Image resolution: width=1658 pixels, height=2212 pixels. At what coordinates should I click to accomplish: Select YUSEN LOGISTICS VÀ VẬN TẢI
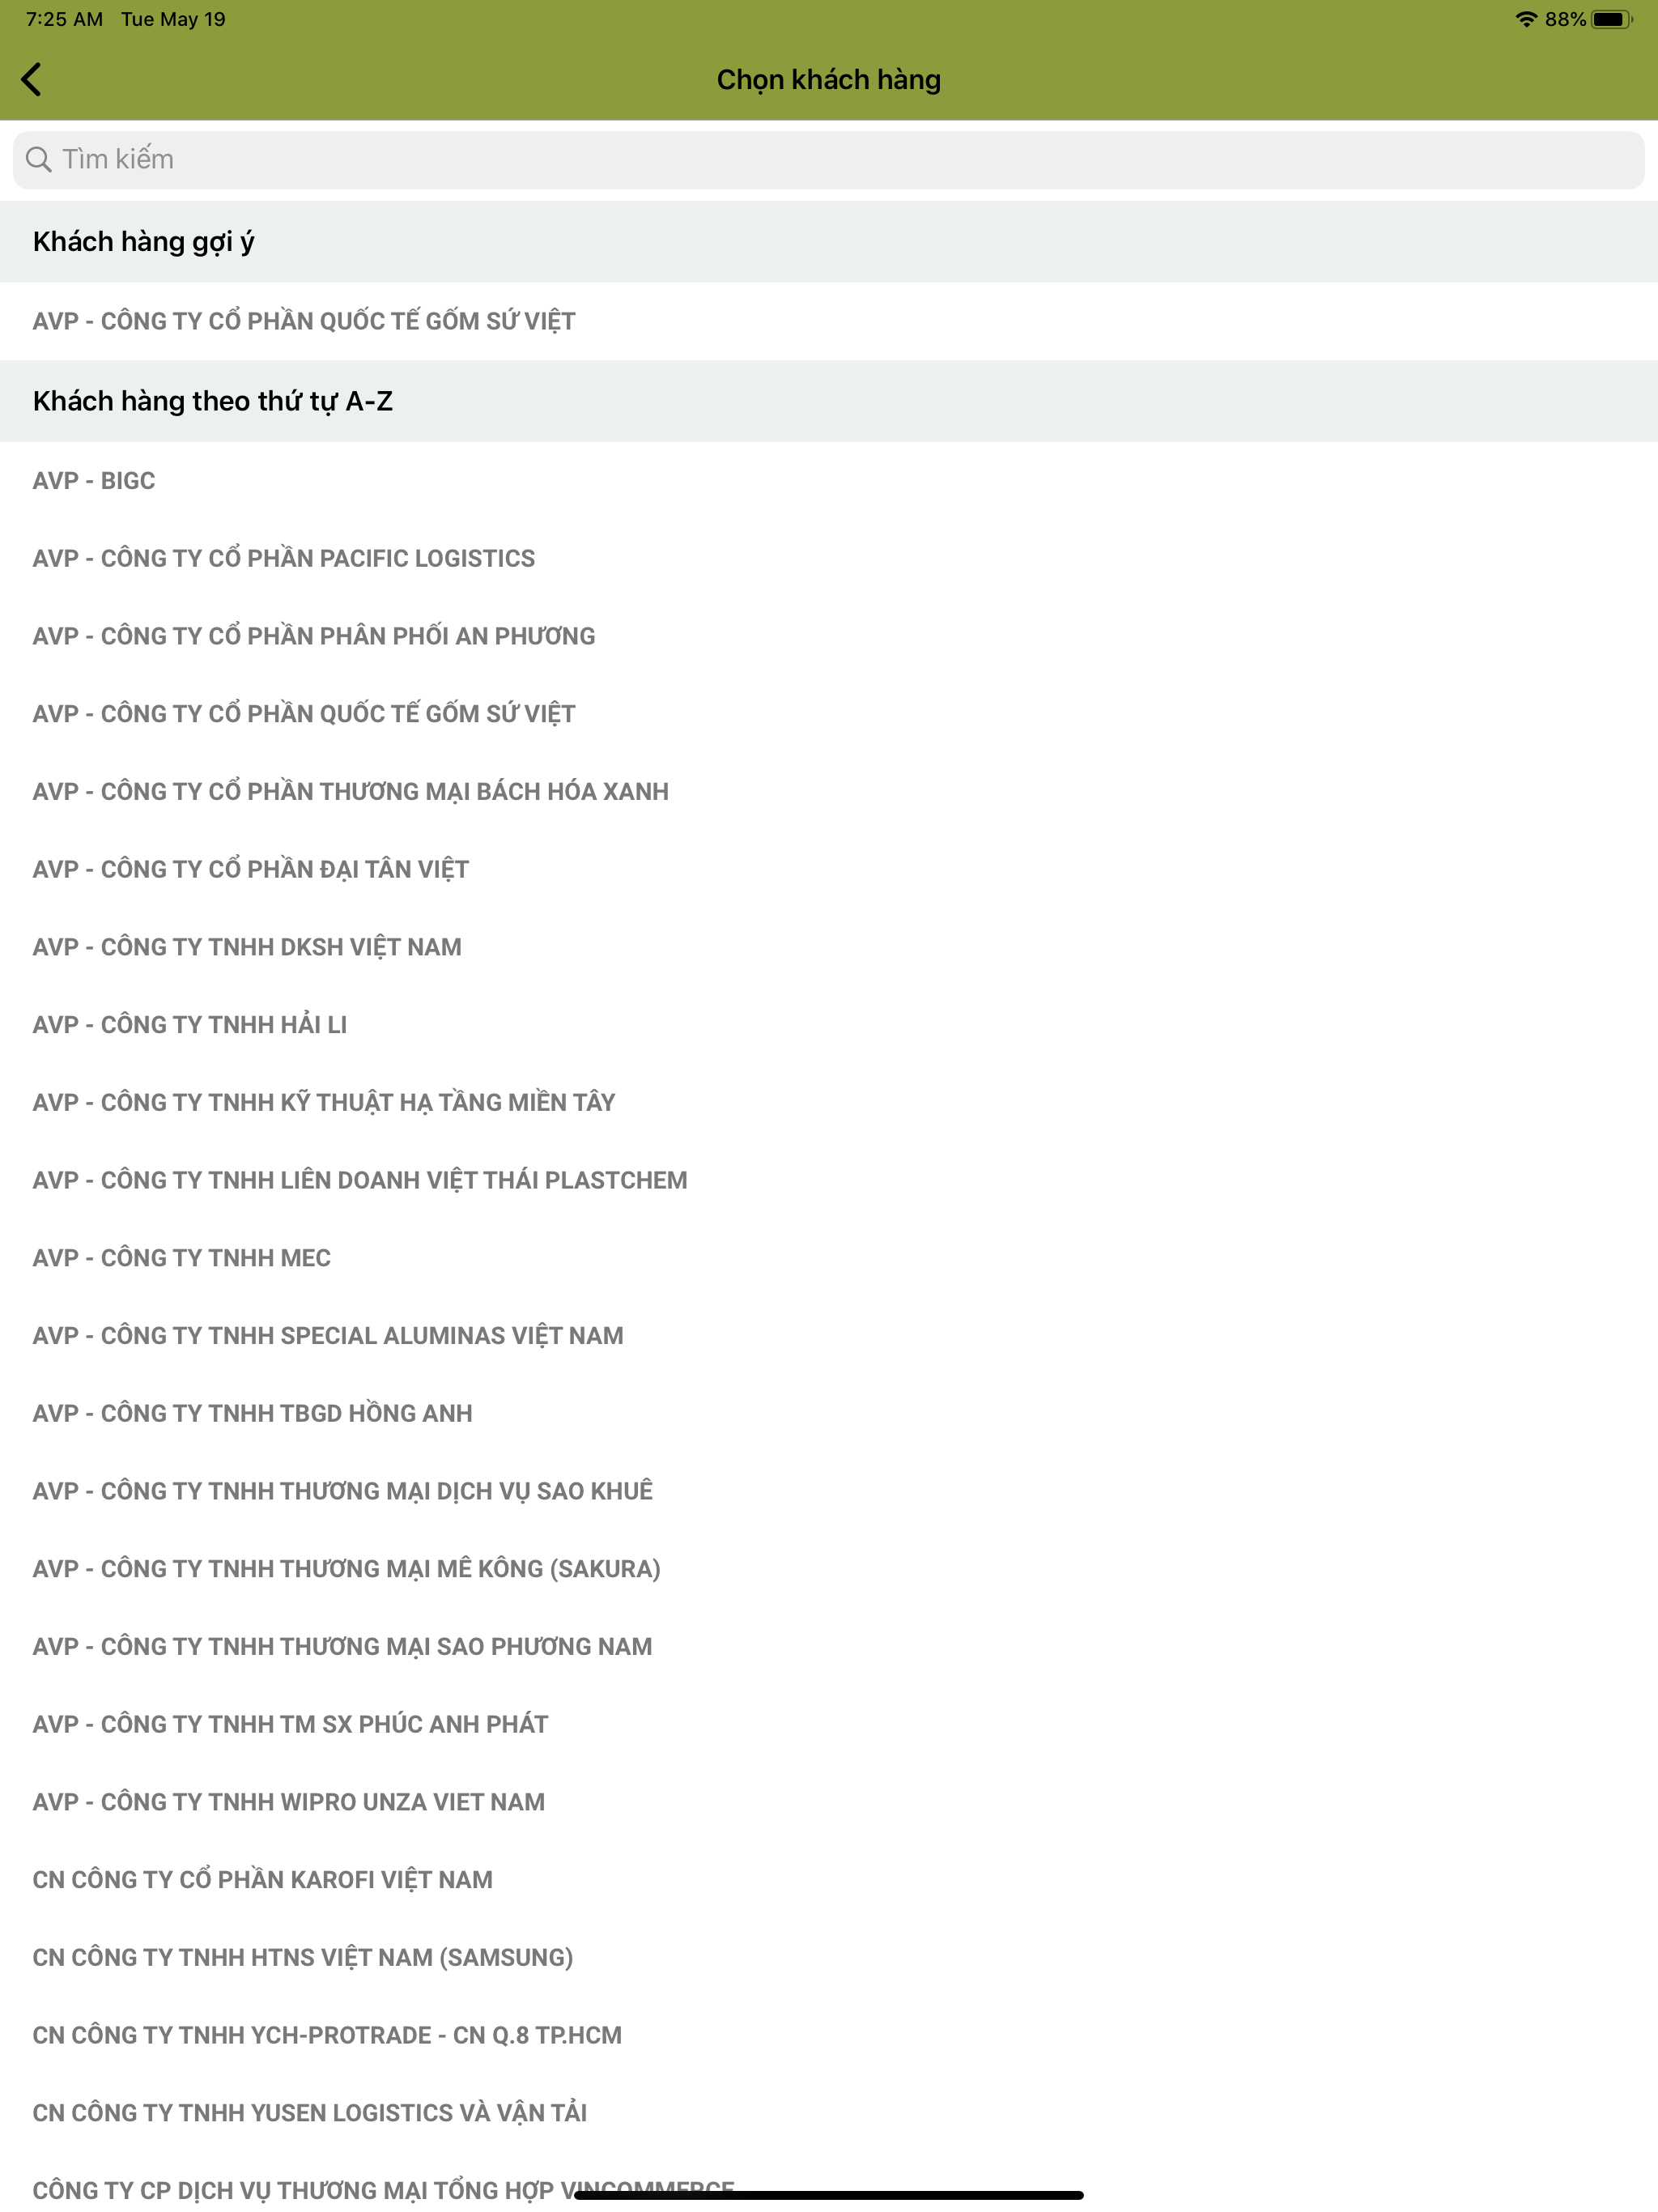[829, 2113]
